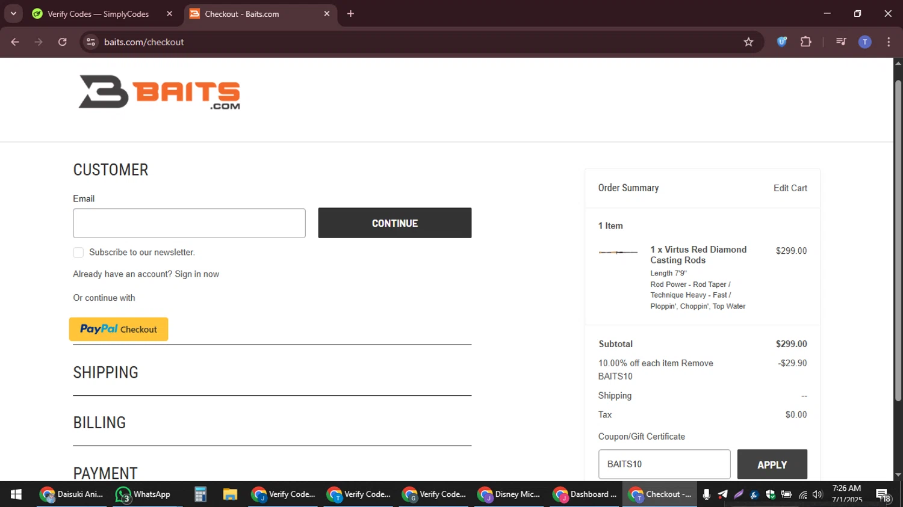The height and width of the screenshot is (507, 903).
Task: Open Disney Mic... Chrome taskbar item
Action: click(510, 494)
